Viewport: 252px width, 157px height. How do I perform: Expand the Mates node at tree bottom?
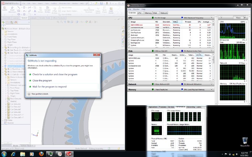3,120
